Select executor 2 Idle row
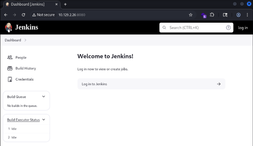 [x=26, y=137]
